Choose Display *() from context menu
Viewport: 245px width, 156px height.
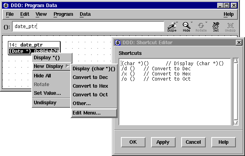tap(52, 58)
